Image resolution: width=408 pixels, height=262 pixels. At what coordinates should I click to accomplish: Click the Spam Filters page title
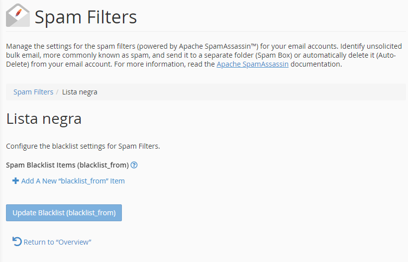pos(86,17)
